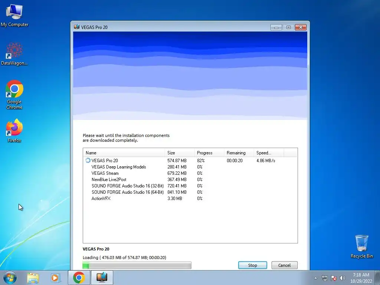The height and width of the screenshot is (285, 380).
Task: Switch to Chrome in the taskbar
Action: 79,278
